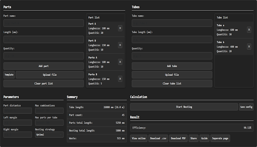
Task: Click the Tube list header
Action: pos(222,17)
